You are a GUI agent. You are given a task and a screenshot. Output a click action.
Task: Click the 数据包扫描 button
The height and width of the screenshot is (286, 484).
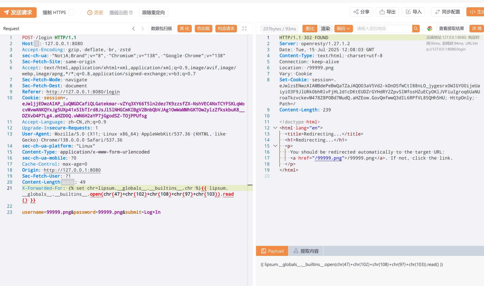click(161, 29)
